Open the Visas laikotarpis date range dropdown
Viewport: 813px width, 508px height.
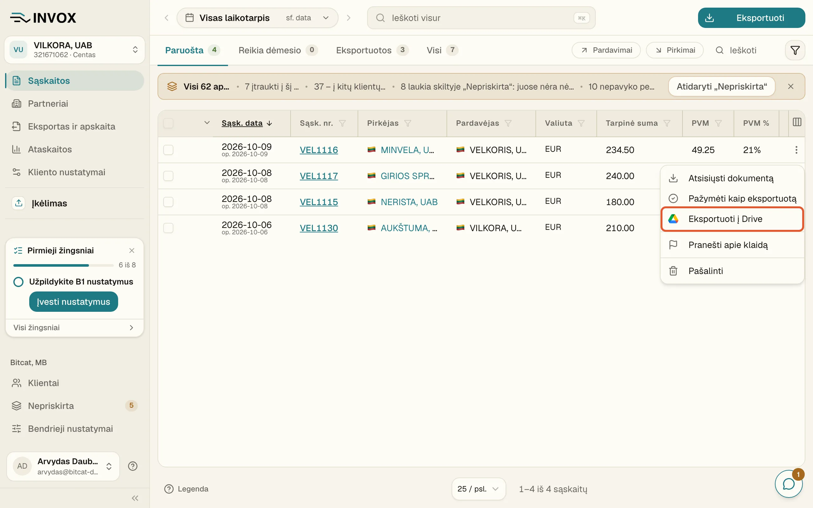pos(257,18)
